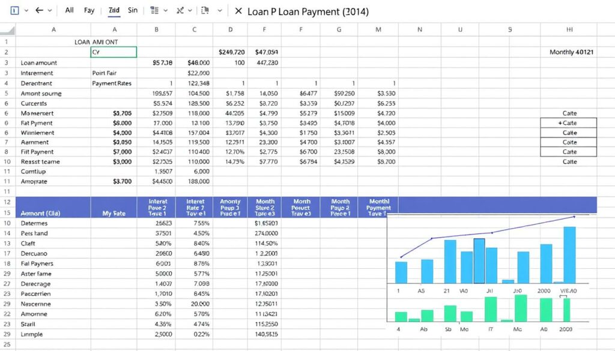This screenshot has width=615, height=351.
Task: Expand the dropdown next to back arrow
Action: tap(50, 11)
